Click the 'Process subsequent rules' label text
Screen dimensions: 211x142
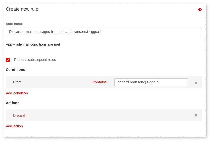[x=35, y=60]
